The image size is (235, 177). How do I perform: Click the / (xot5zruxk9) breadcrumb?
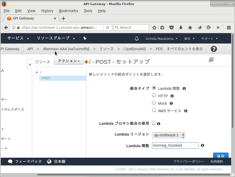click(x=135, y=49)
